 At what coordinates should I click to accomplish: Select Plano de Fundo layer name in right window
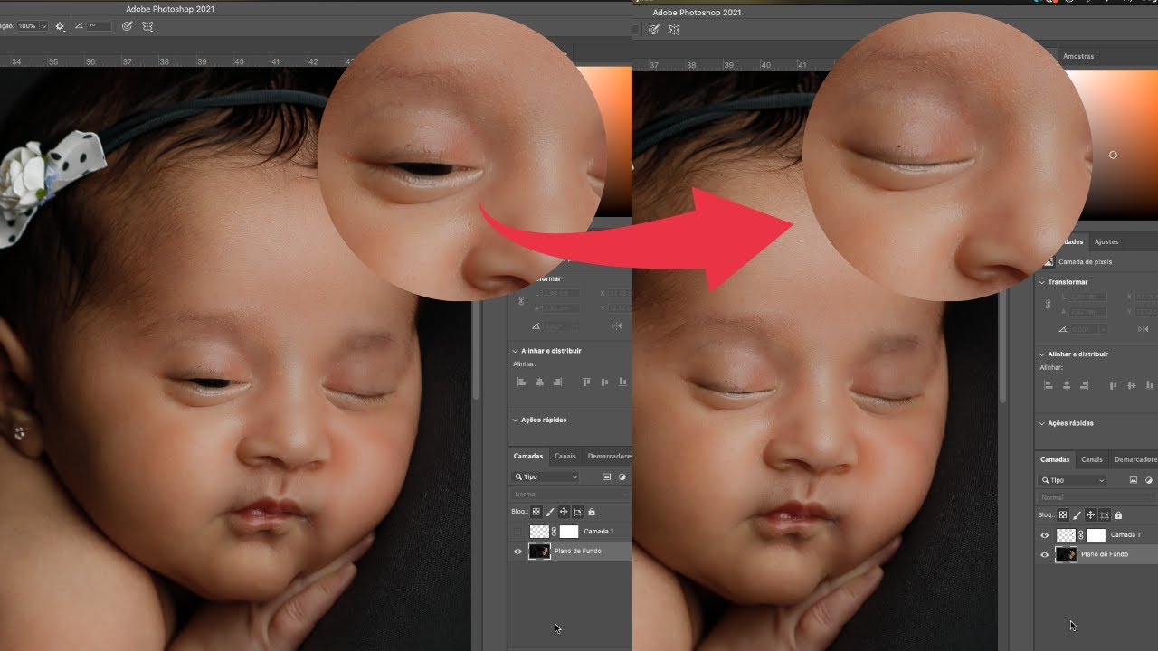click(x=1105, y=554)
